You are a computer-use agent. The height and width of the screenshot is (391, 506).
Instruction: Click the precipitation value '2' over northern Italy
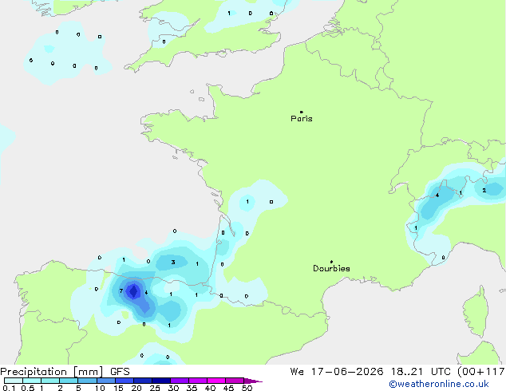tap(484, 191)
